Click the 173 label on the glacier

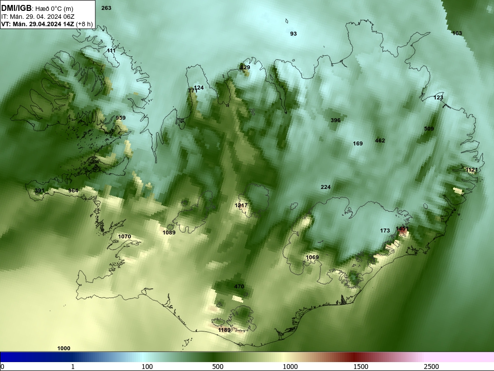385,231
